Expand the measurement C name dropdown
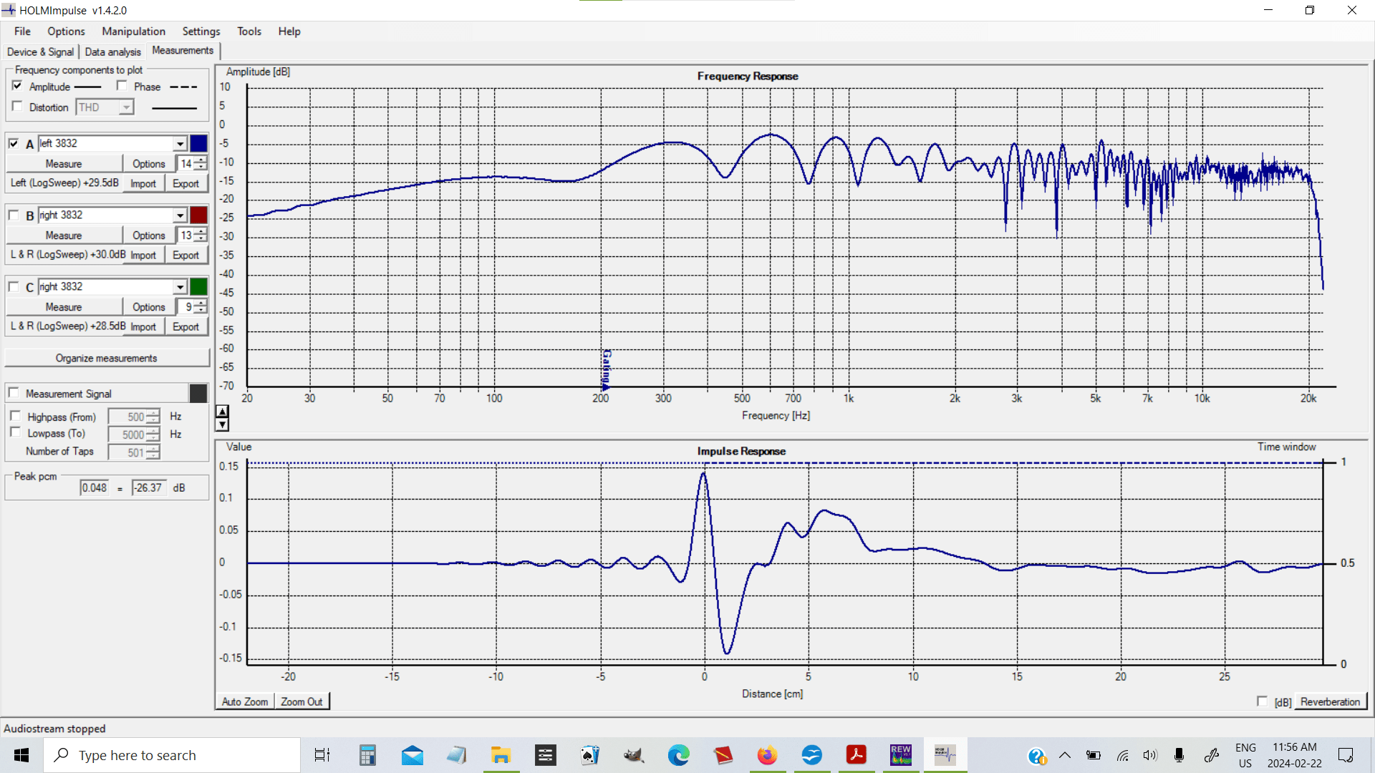This screenshot has height=773, width=1375. [180, 287]
